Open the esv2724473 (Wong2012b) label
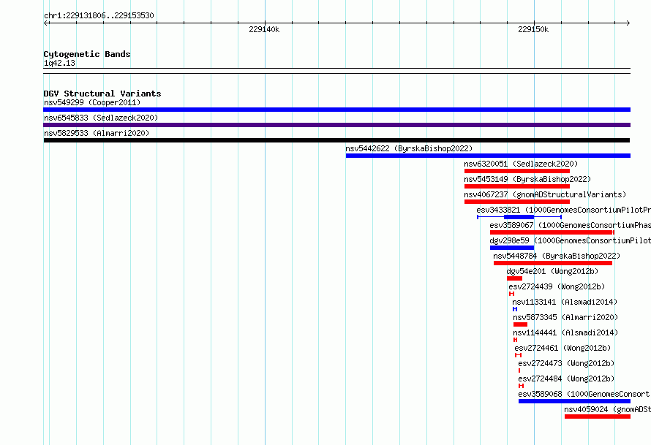Screen dimensions: 651x445 click(566, 363)
